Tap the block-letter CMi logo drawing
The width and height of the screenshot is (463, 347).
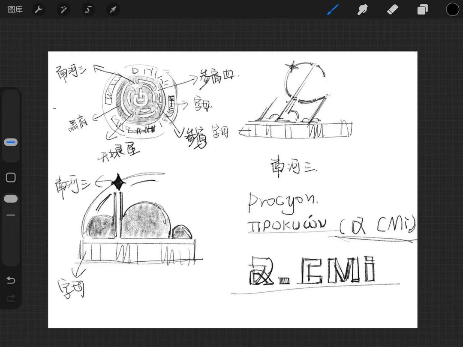pos(338,271)
